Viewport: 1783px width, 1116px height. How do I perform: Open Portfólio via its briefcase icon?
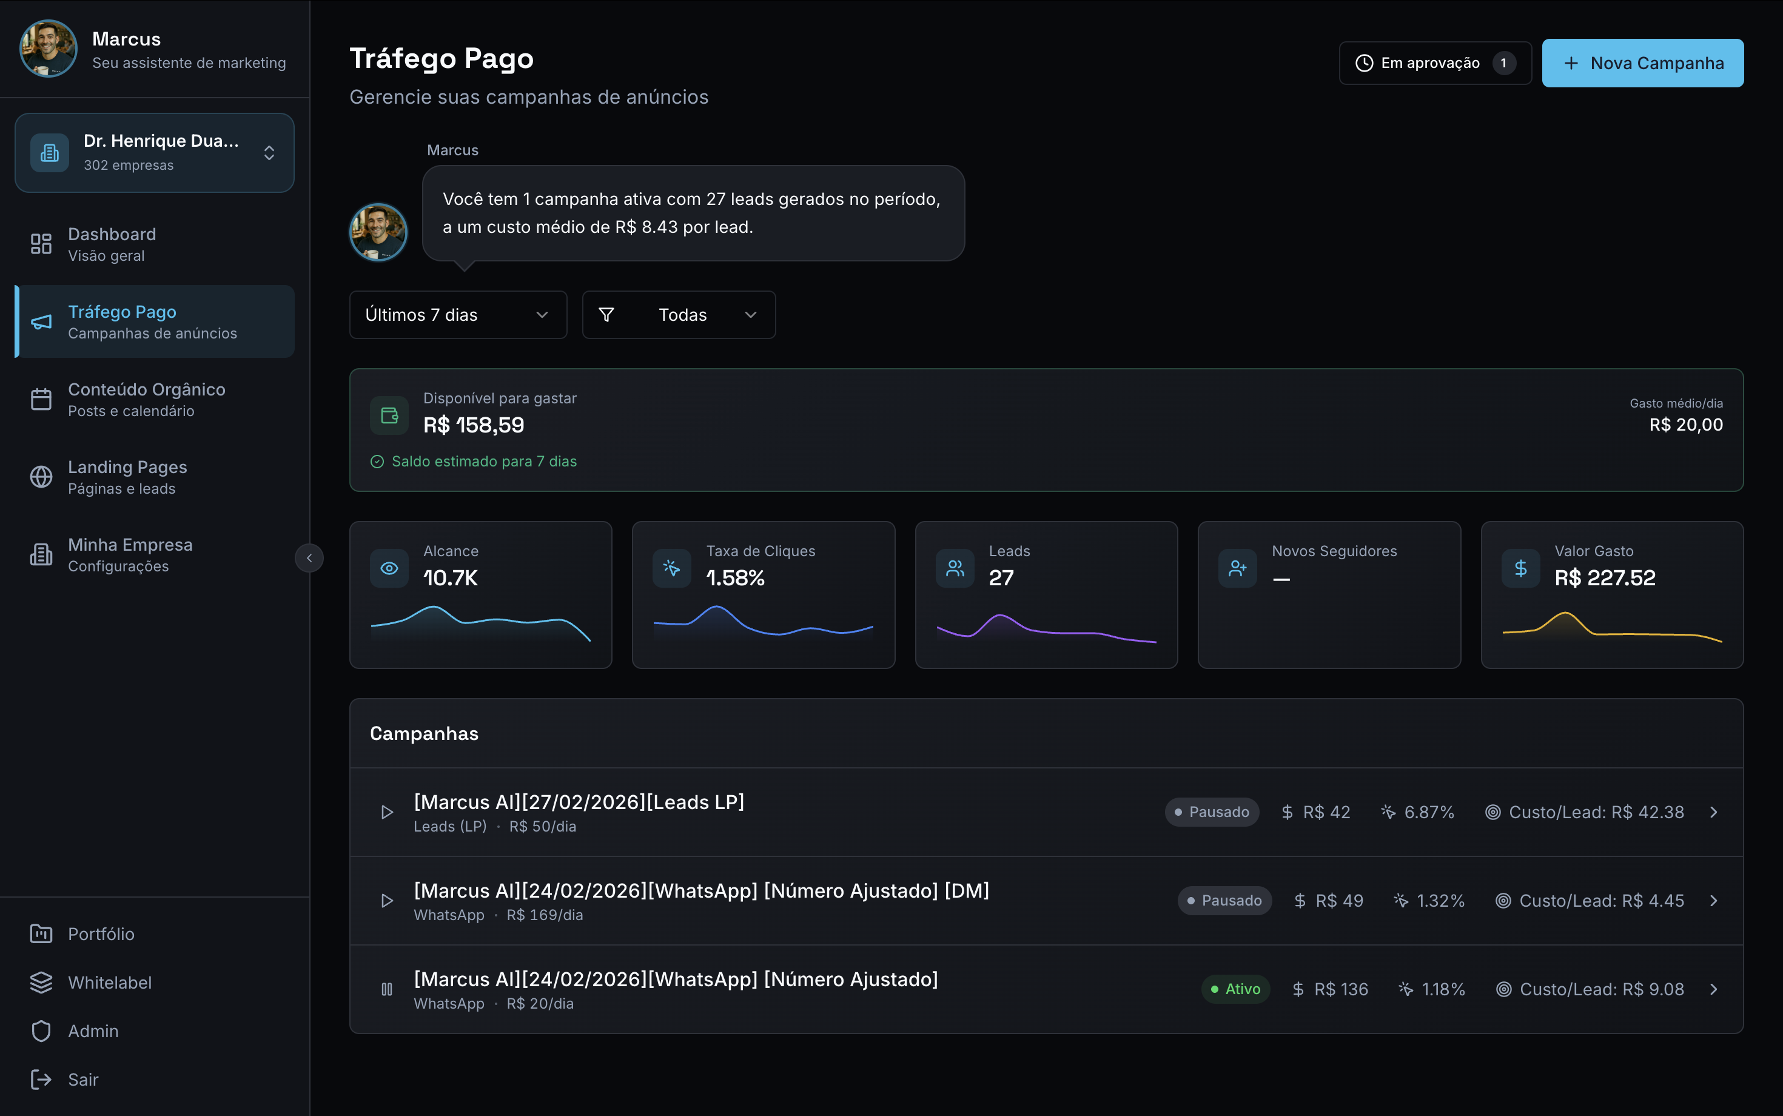pyautogui.click(x=41, y=933)
